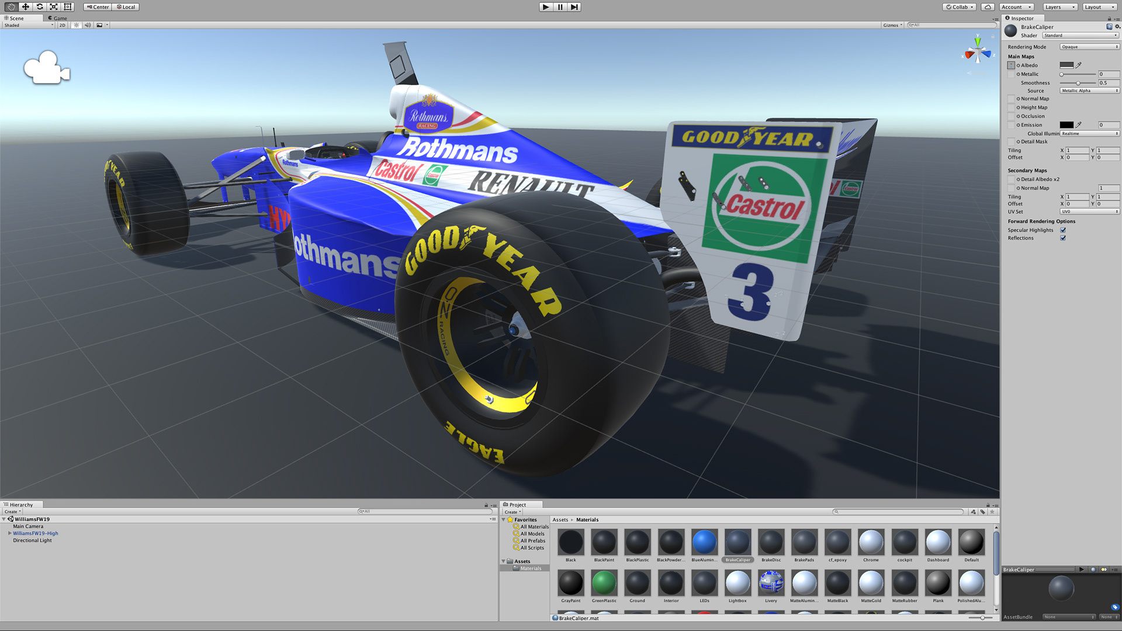1122x631 pixels.
Task: Expand WilliamsFW19-High object
Action: (x=10, y=533)
